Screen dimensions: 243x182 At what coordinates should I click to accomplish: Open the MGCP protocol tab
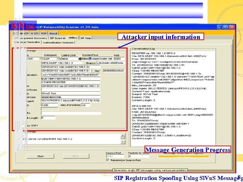[x=24, y=33]
